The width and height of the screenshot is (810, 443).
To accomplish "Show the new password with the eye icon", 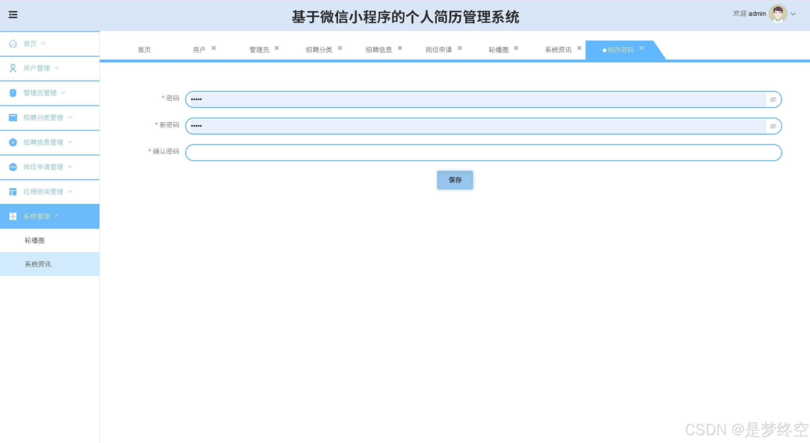I will [773, 126].
